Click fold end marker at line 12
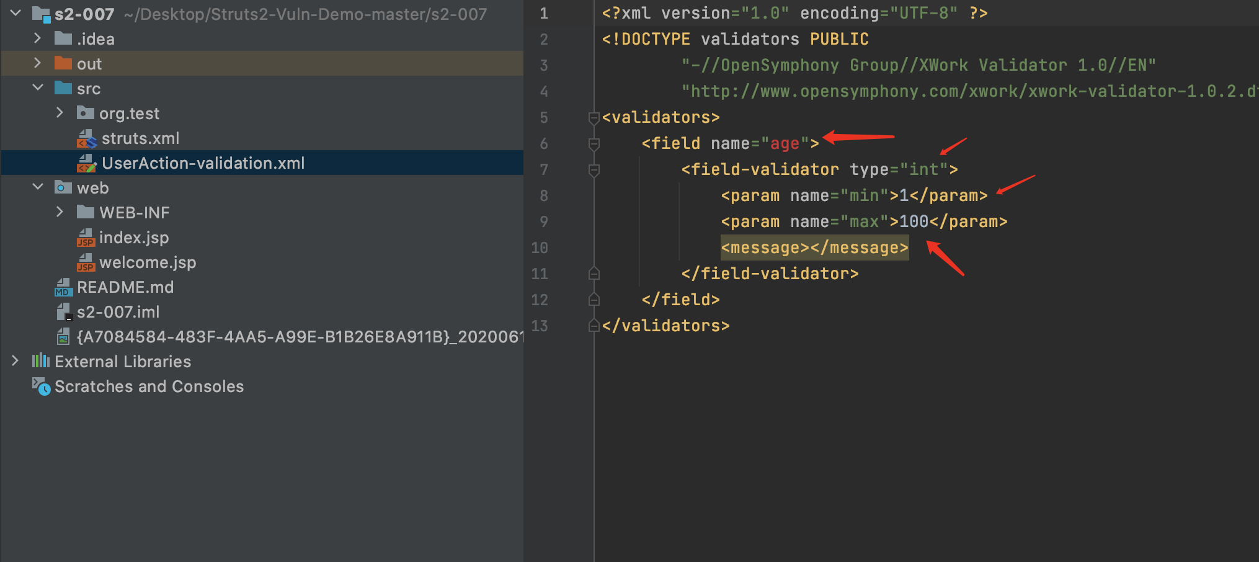This screenshot has width=1259, height=562. coord(594,300)
